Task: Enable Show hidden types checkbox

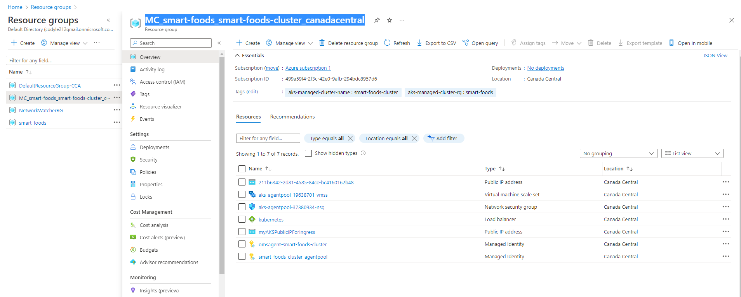Action: coord(308,153)
